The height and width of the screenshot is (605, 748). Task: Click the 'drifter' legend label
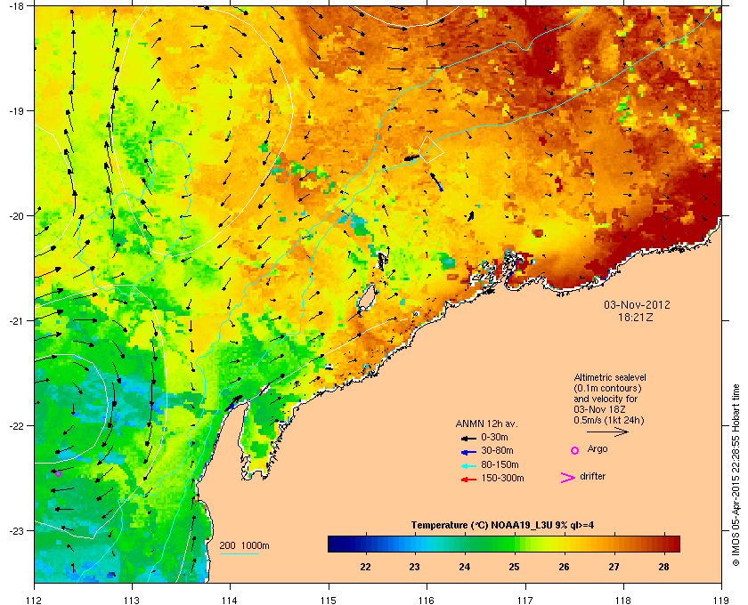point(592,476)
